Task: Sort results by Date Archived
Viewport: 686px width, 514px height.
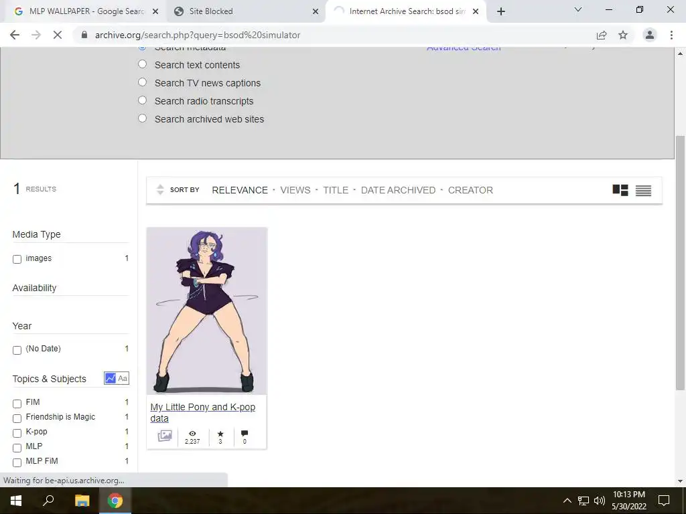Action: pyautogui.click(x=398, y=190)
